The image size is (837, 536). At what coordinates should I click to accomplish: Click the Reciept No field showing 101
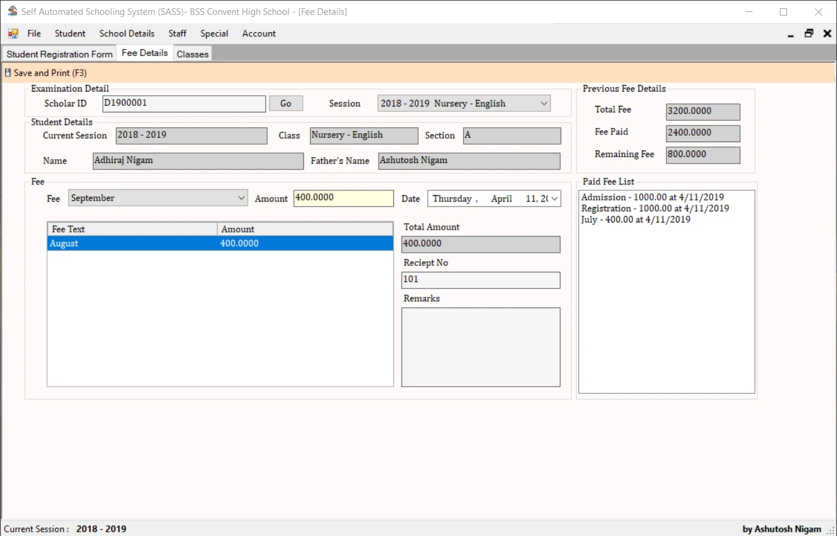(480, 280)
